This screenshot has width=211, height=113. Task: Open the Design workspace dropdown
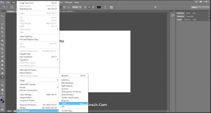[x=200, y=7]
